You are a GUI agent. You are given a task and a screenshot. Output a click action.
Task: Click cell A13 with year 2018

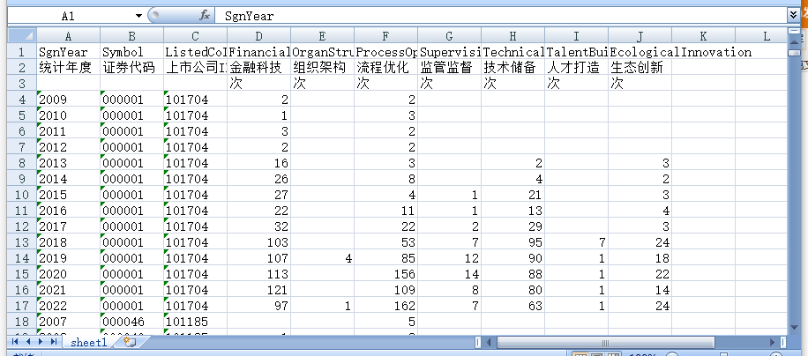click(x=68, y=241)
